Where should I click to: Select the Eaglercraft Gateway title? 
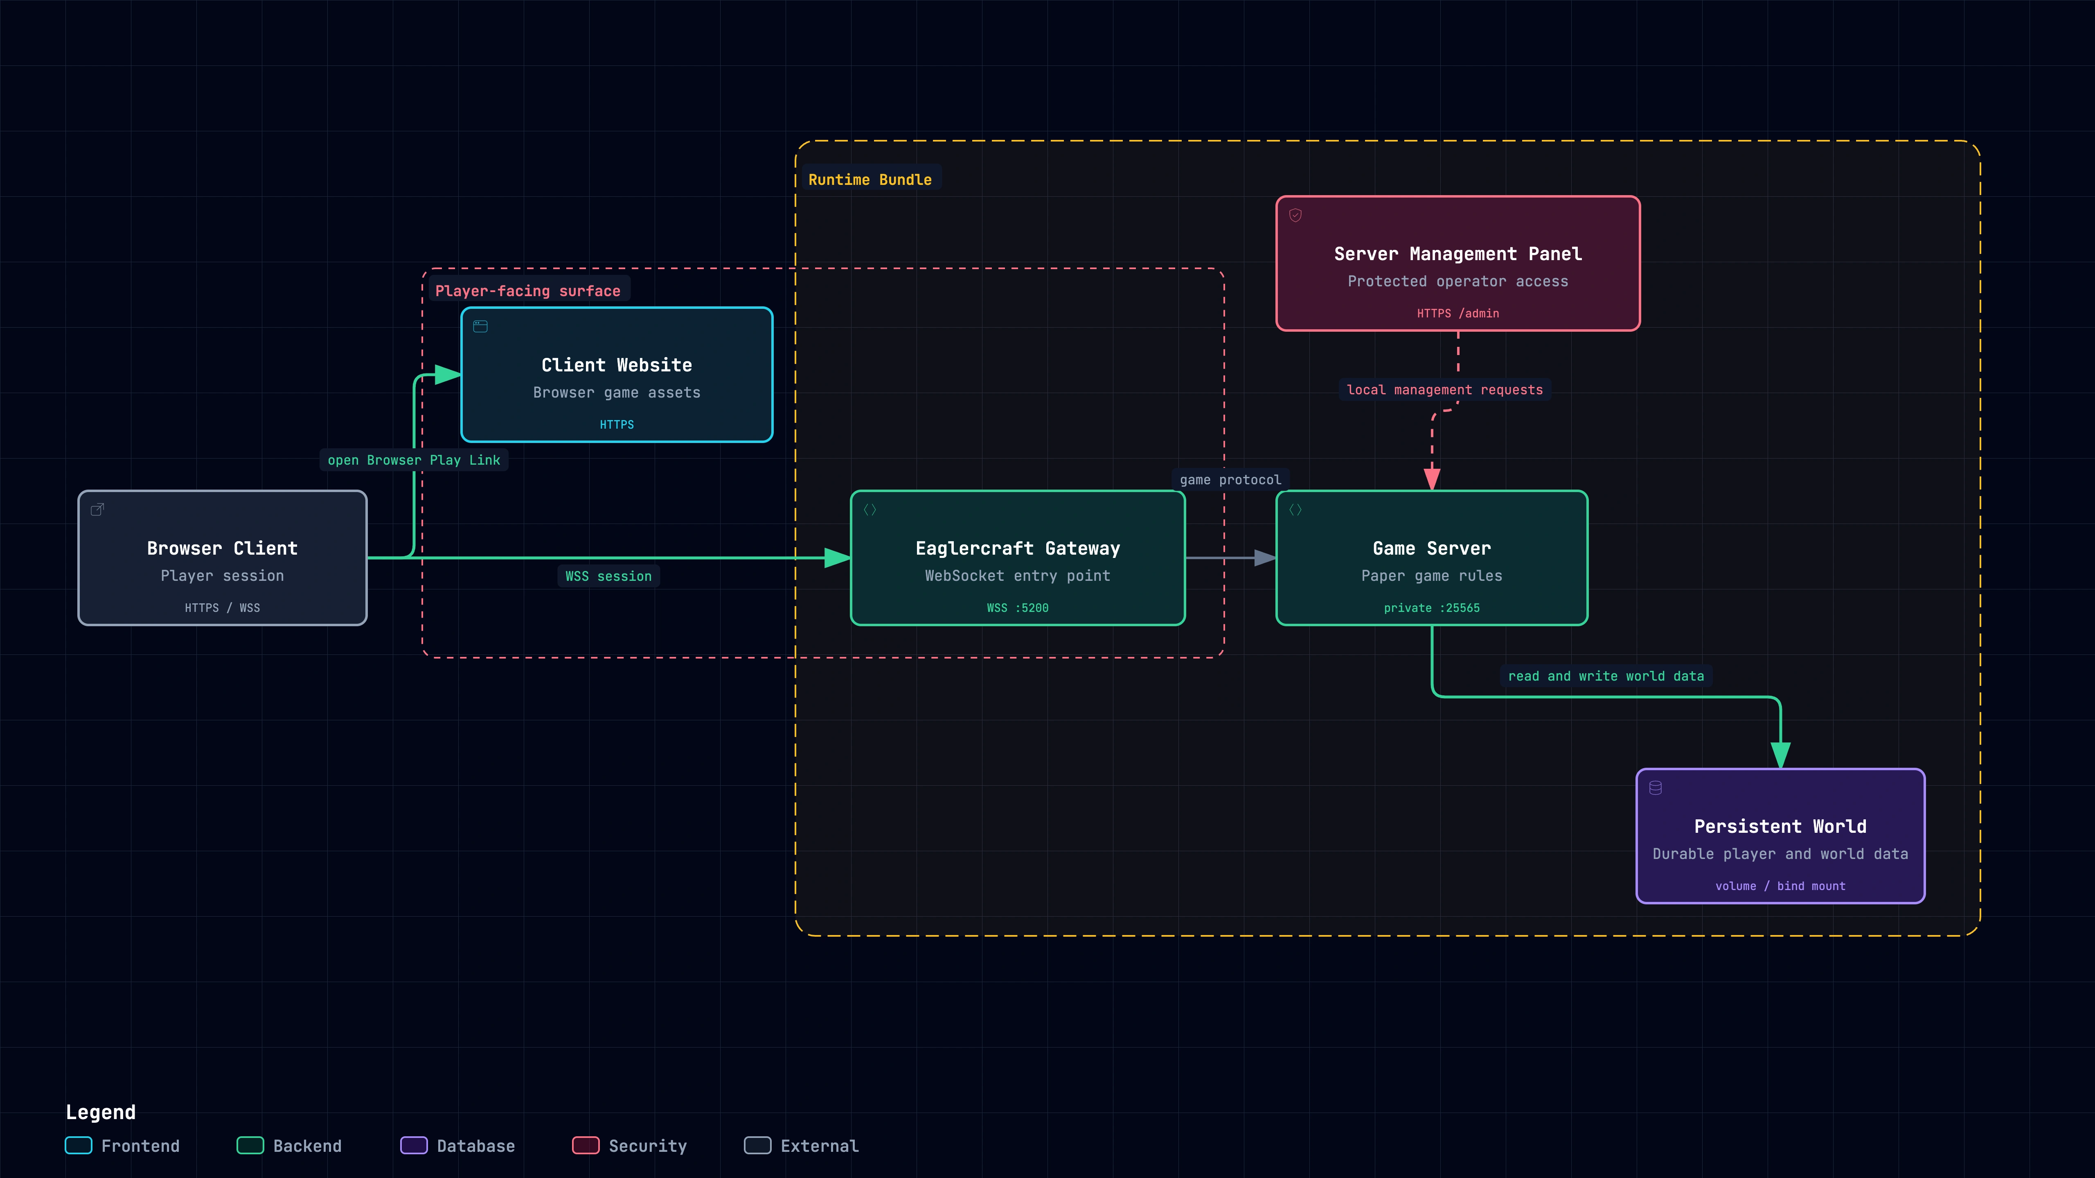pos(1017,548)
